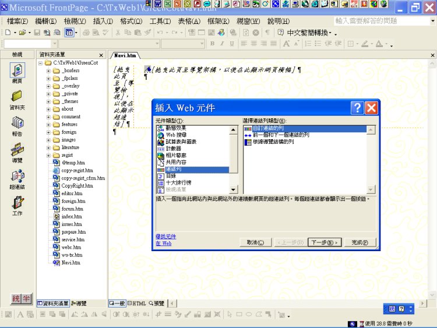Viewport: 437px width, 328px height.
Task: Open the 網頁 (Page) view icon
Action: (17, 72)
